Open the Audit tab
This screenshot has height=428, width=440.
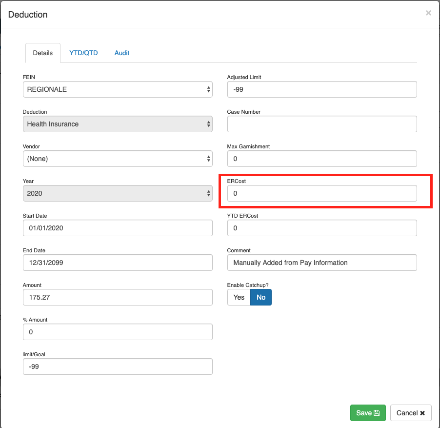[122, 53]
